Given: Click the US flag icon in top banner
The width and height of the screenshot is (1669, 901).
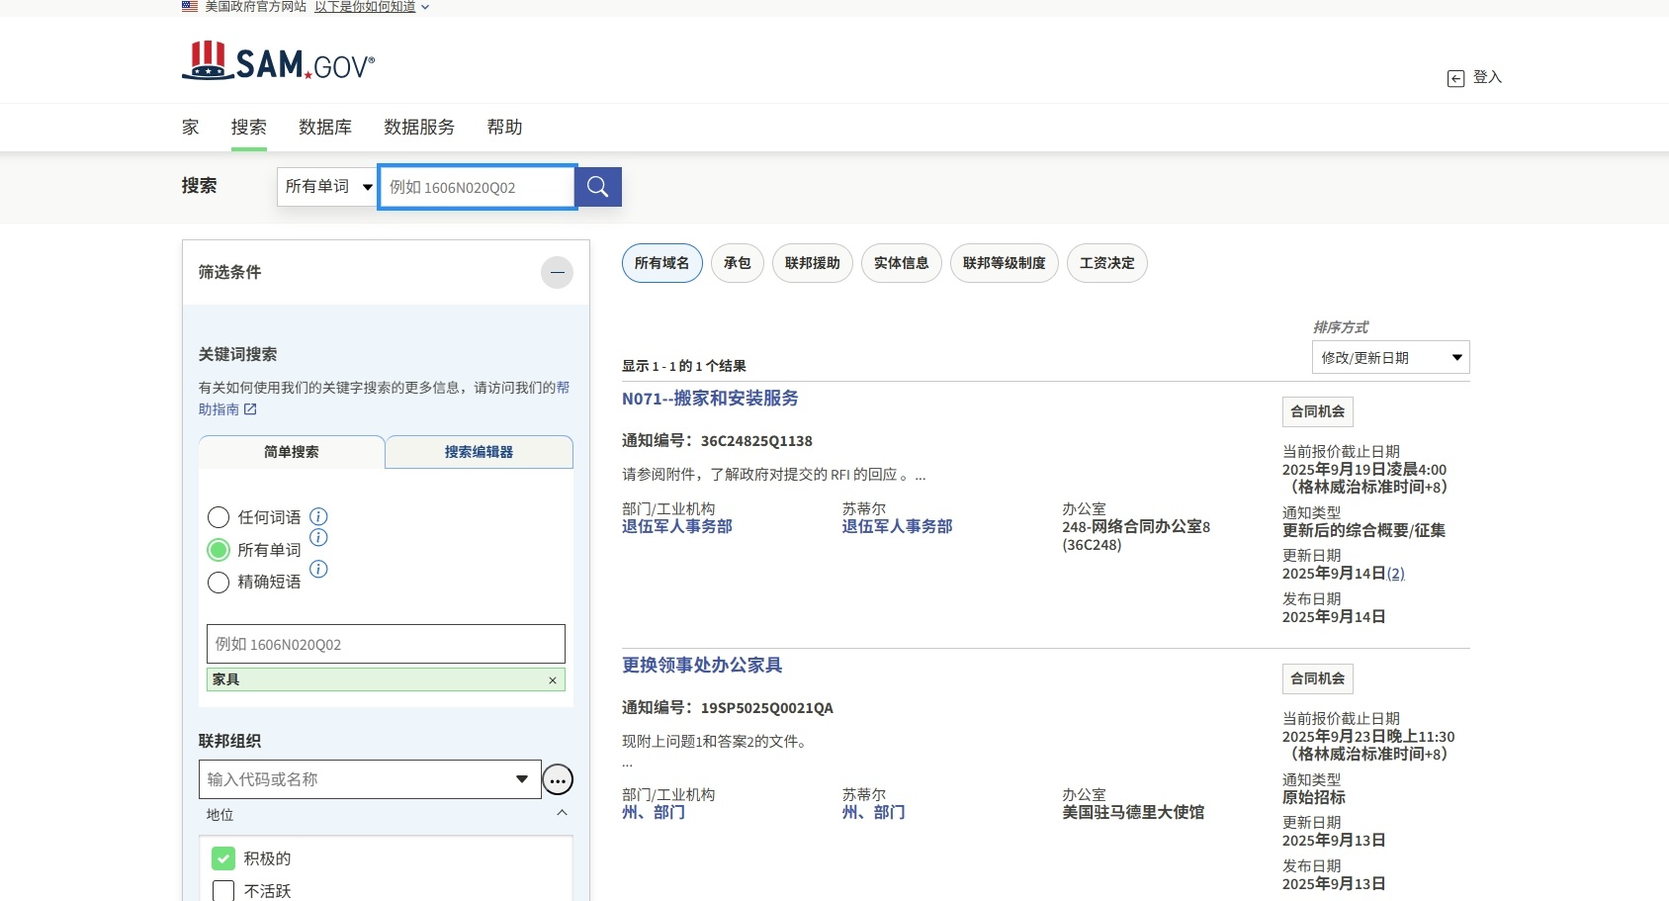Looking at the screenshot, I should [x=190, y=6].
